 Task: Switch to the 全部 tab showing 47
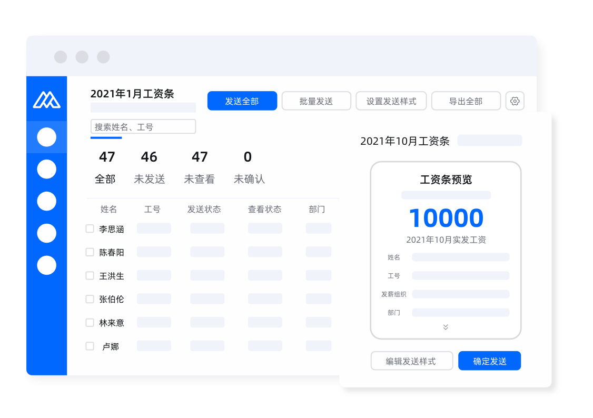pos(105,167)
